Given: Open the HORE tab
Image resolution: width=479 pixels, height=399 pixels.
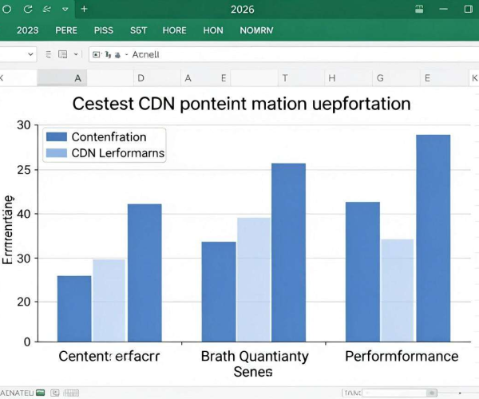Looking at the screenshot, I should [174, 30].
